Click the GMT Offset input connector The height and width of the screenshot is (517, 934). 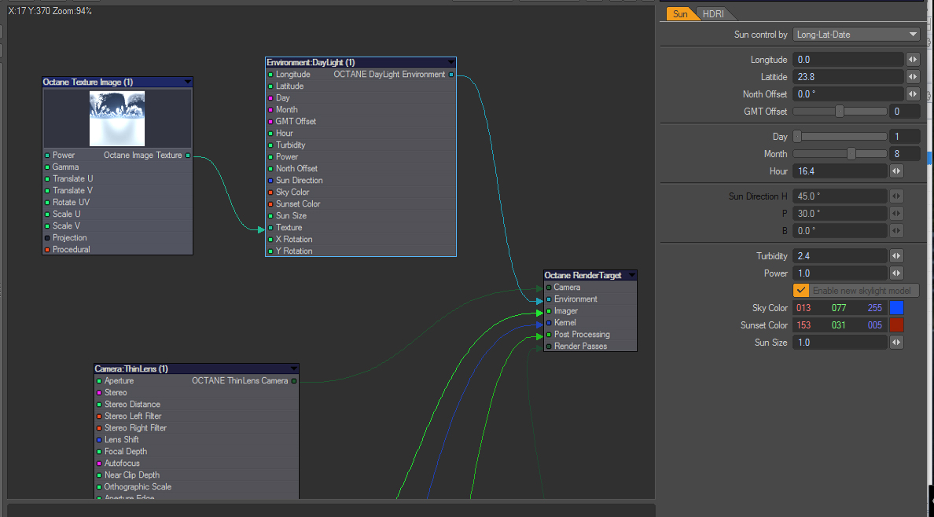[x=270, y=122]
